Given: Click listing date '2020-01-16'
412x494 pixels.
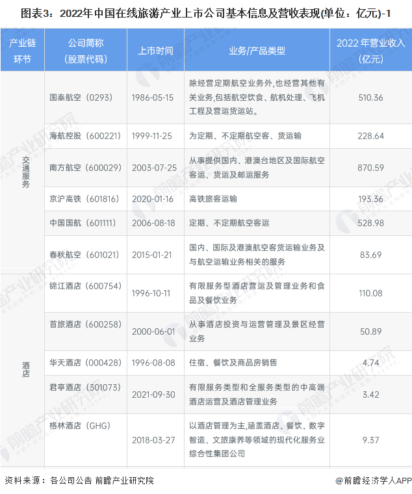Looking at the screenshot, I should click(153, 199).
